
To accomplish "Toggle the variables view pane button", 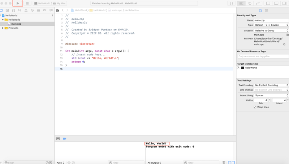I will [230, 163].
